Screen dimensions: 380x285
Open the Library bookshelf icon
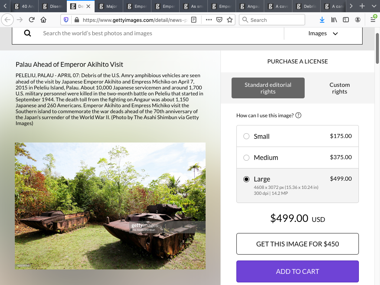tap(334, 20)
